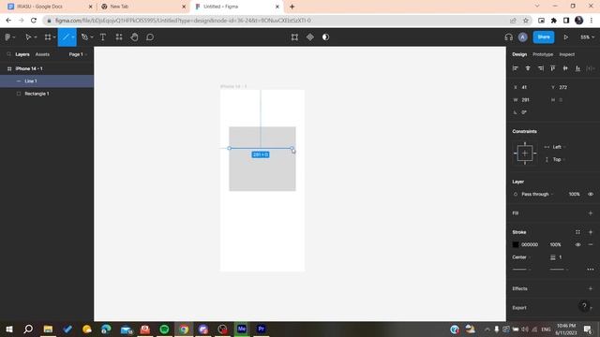Remove stroke with minus button
The height and width of the screenshot is (337, 600).
[x=591, y=244]
